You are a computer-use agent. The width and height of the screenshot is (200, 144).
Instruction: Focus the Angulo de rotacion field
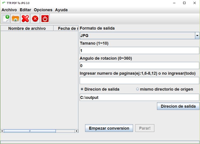139,66
